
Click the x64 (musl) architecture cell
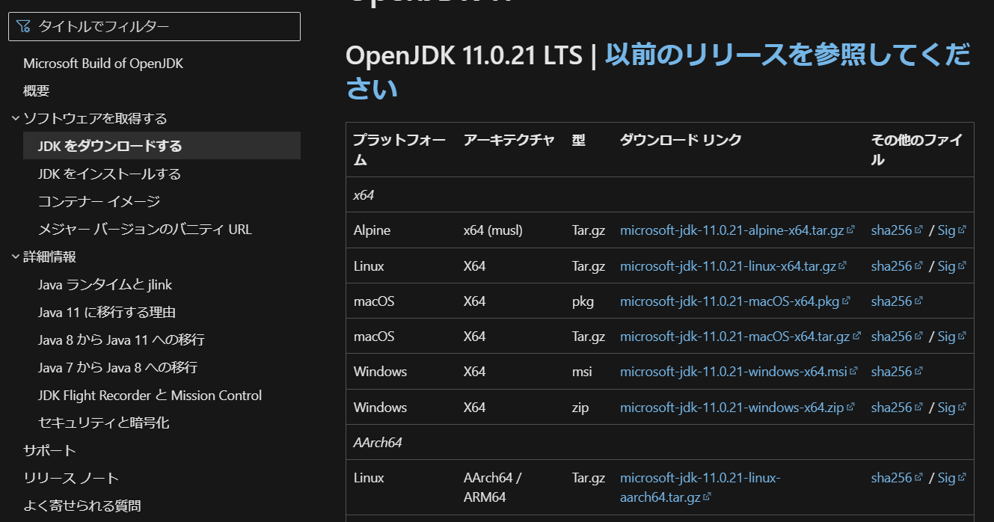click(493, 230)
